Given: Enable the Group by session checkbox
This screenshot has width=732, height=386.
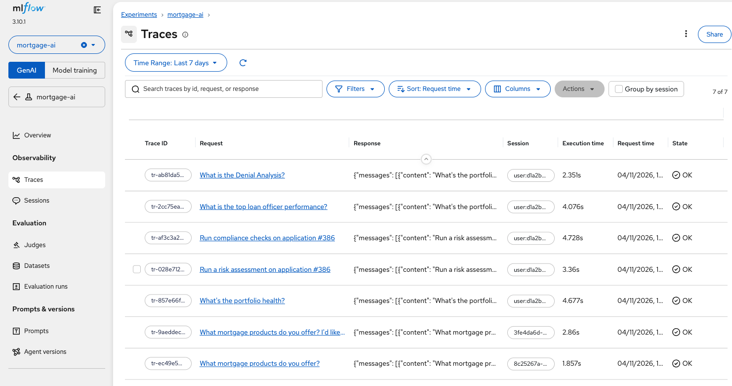Looking at the screenshot, I should pos(619,89).
